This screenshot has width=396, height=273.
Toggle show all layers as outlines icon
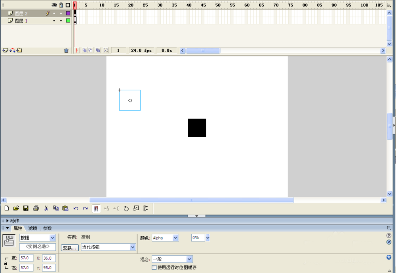tap(68, 5)
